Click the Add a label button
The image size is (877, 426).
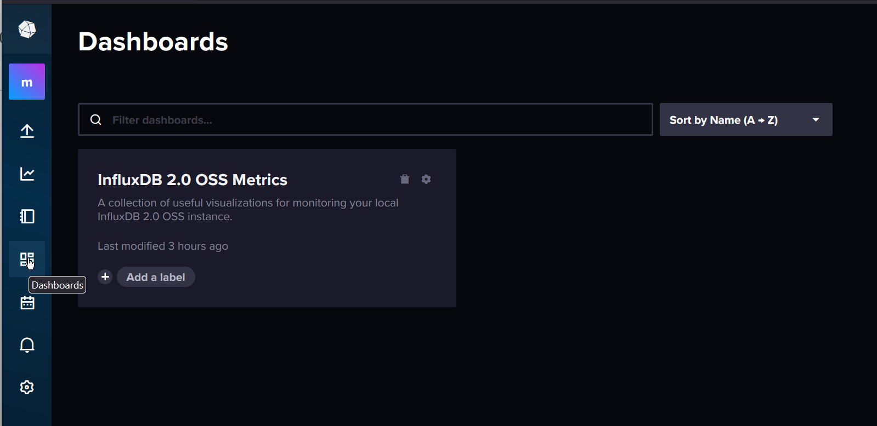[156, 277]
